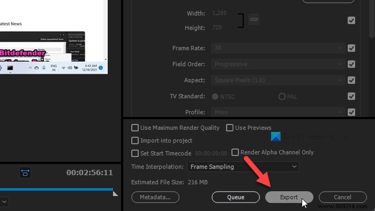Open the Metadata... settings
375x211 pixels.
pos(155,197)
